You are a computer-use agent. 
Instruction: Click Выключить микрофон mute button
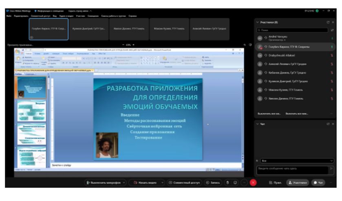pos(103,183)
